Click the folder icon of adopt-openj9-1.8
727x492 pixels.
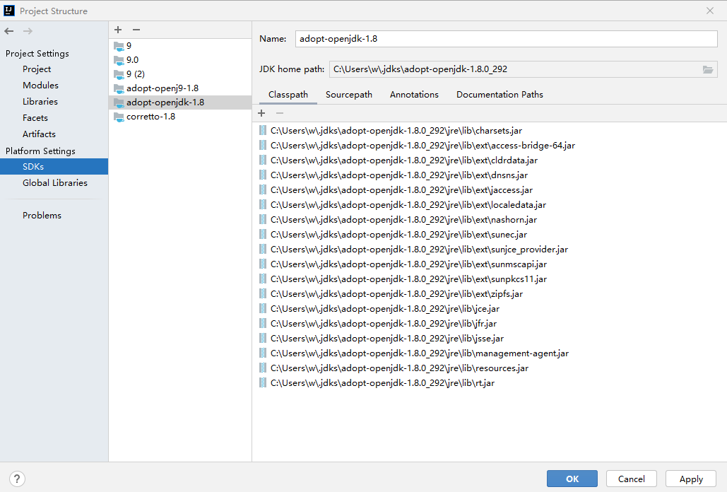[119, 88]
